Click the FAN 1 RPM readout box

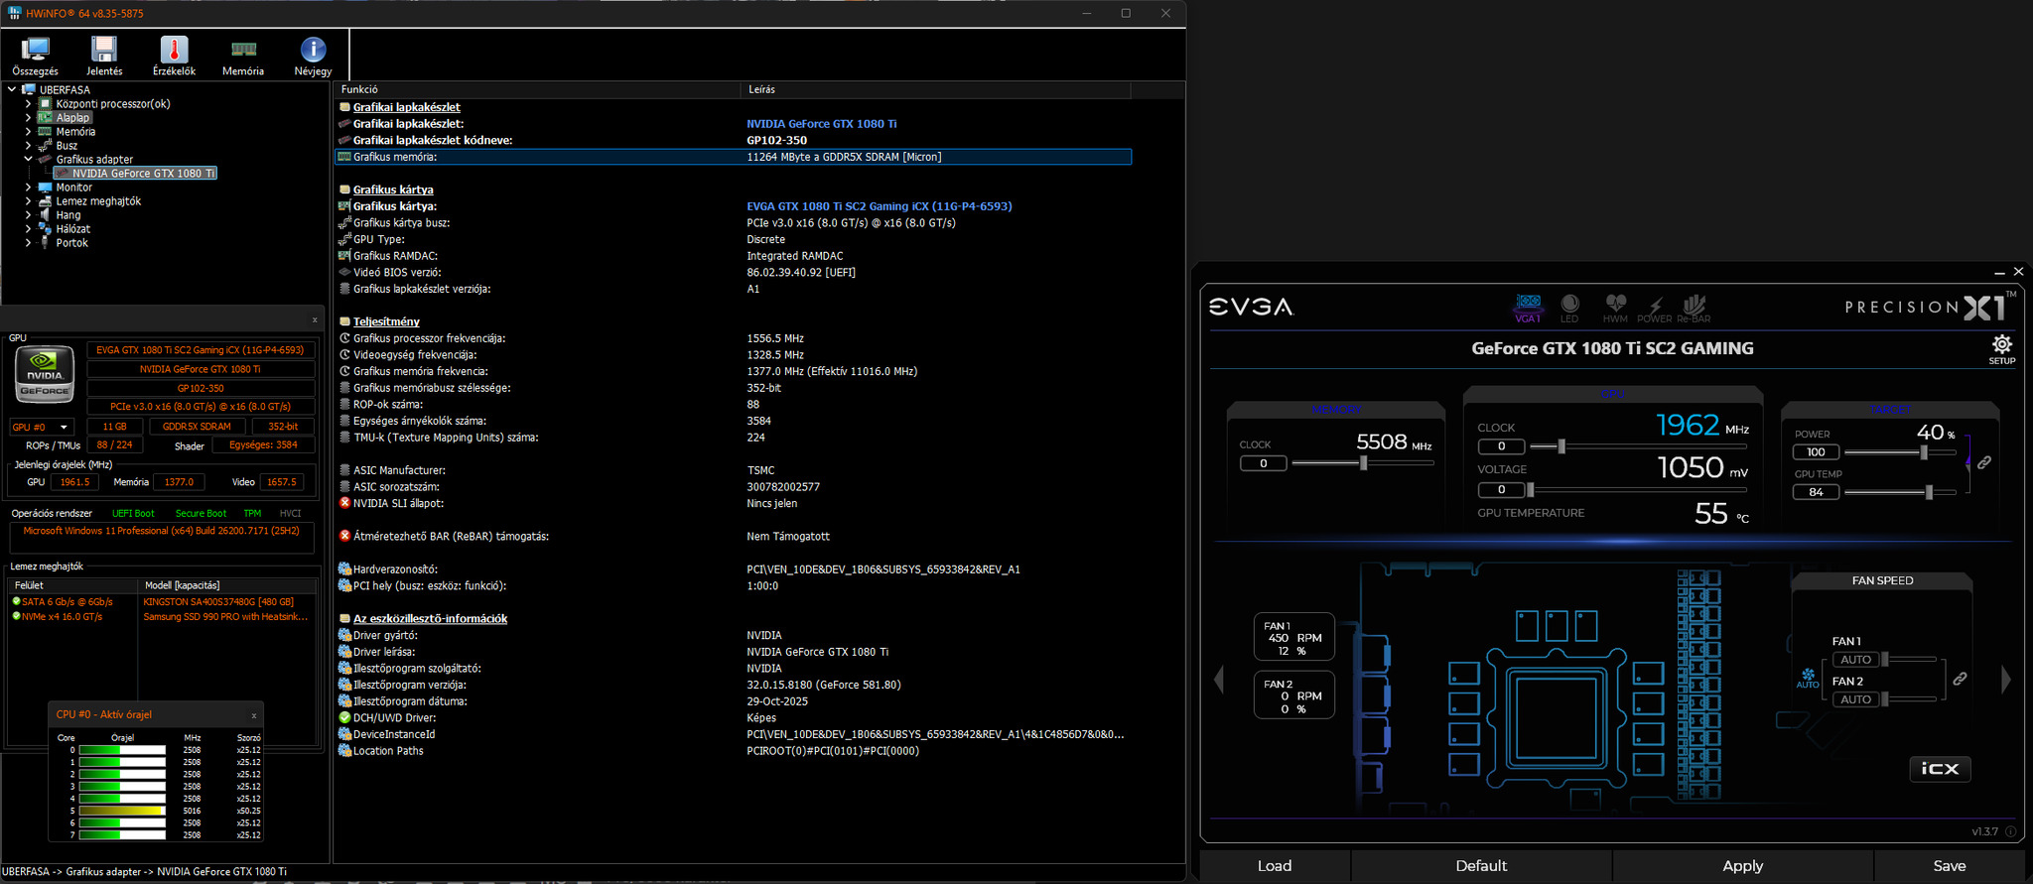click(x=1293, y=638)
